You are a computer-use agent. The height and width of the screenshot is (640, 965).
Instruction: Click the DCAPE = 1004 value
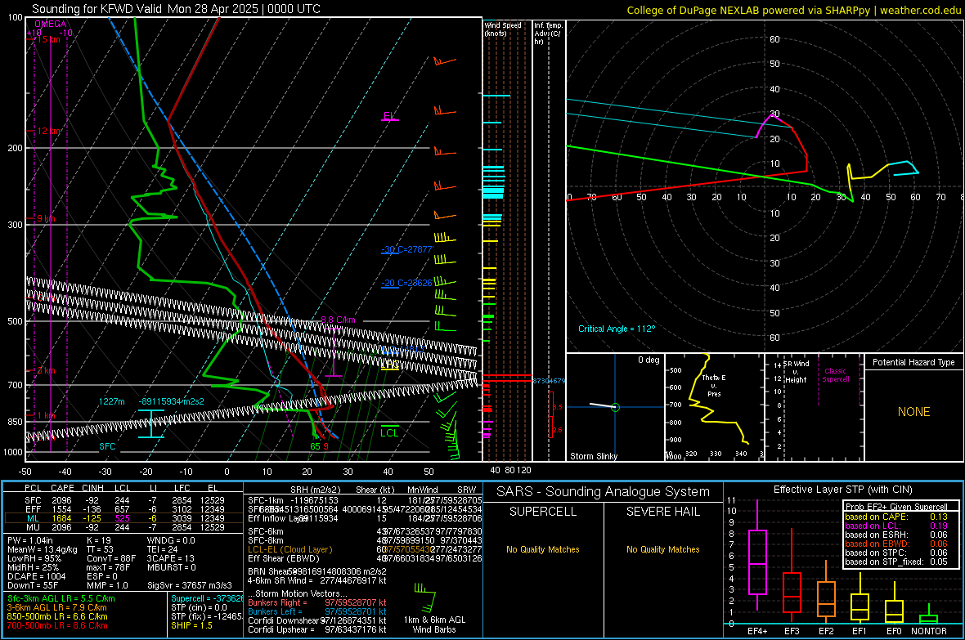[36, 576]
